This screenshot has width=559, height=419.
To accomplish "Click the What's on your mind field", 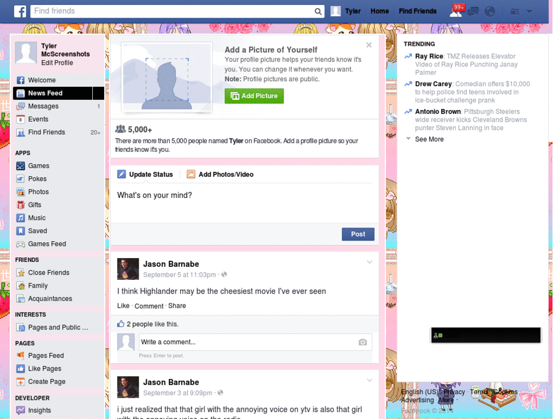I will [x=245, y=203].
